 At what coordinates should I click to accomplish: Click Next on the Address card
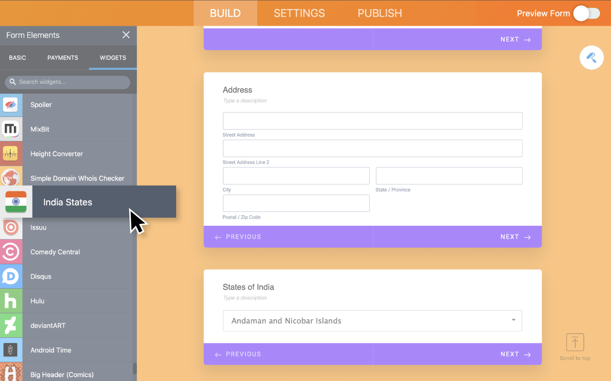coord(516,237)
